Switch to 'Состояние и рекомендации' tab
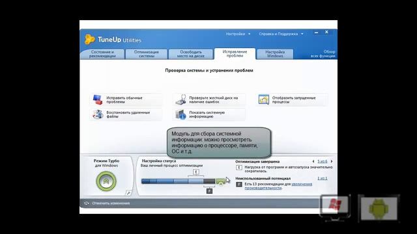This screenshot has height=234, width=417. click(102, 54)
